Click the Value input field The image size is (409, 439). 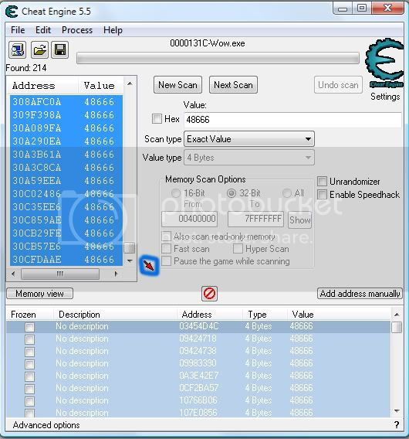tap(292, 120)
